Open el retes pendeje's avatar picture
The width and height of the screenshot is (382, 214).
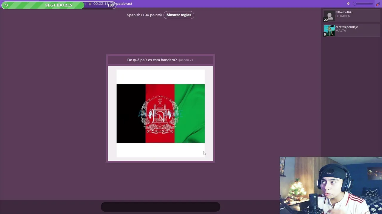(x=329, y=31)
